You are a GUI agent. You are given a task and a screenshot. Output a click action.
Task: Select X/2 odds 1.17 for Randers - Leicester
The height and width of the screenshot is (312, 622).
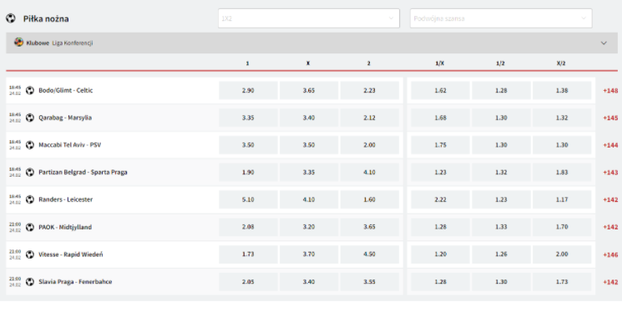[562, 199]
